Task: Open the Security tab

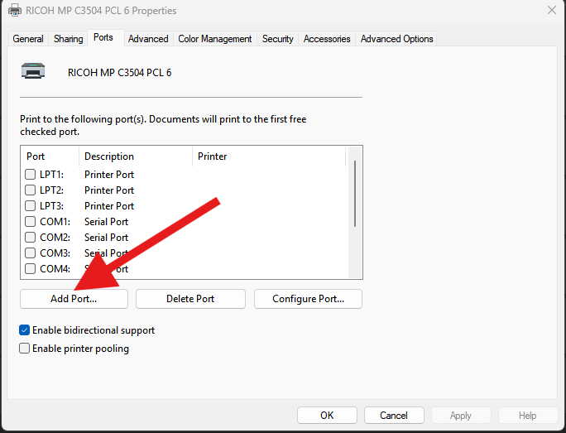Action: coord(277,39)
